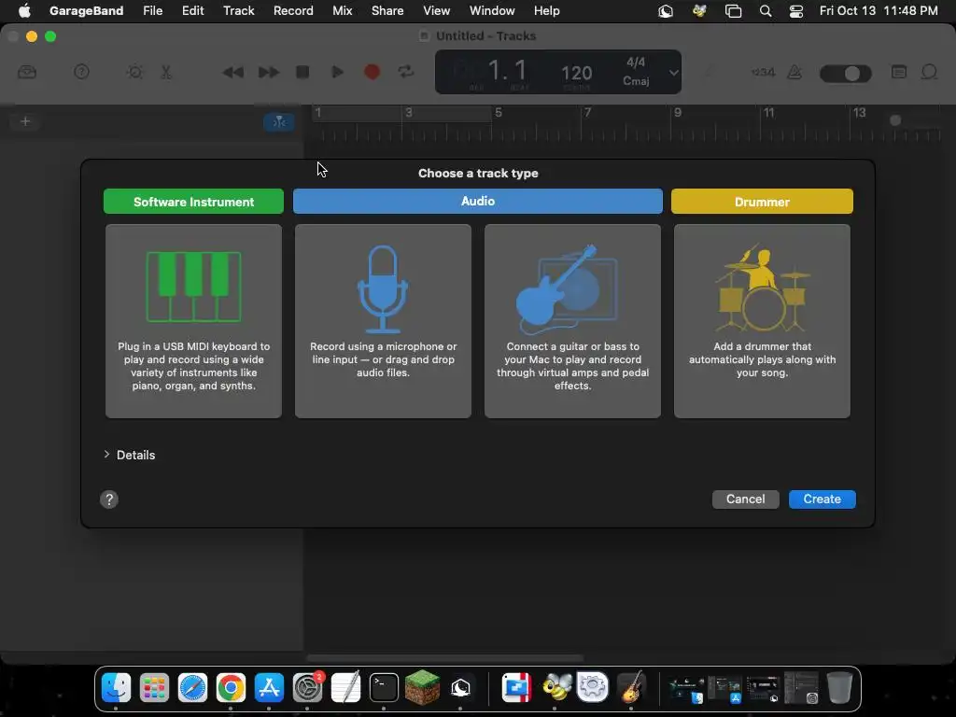
Task: Click the Rewind transport button
Action: [232, 73]
